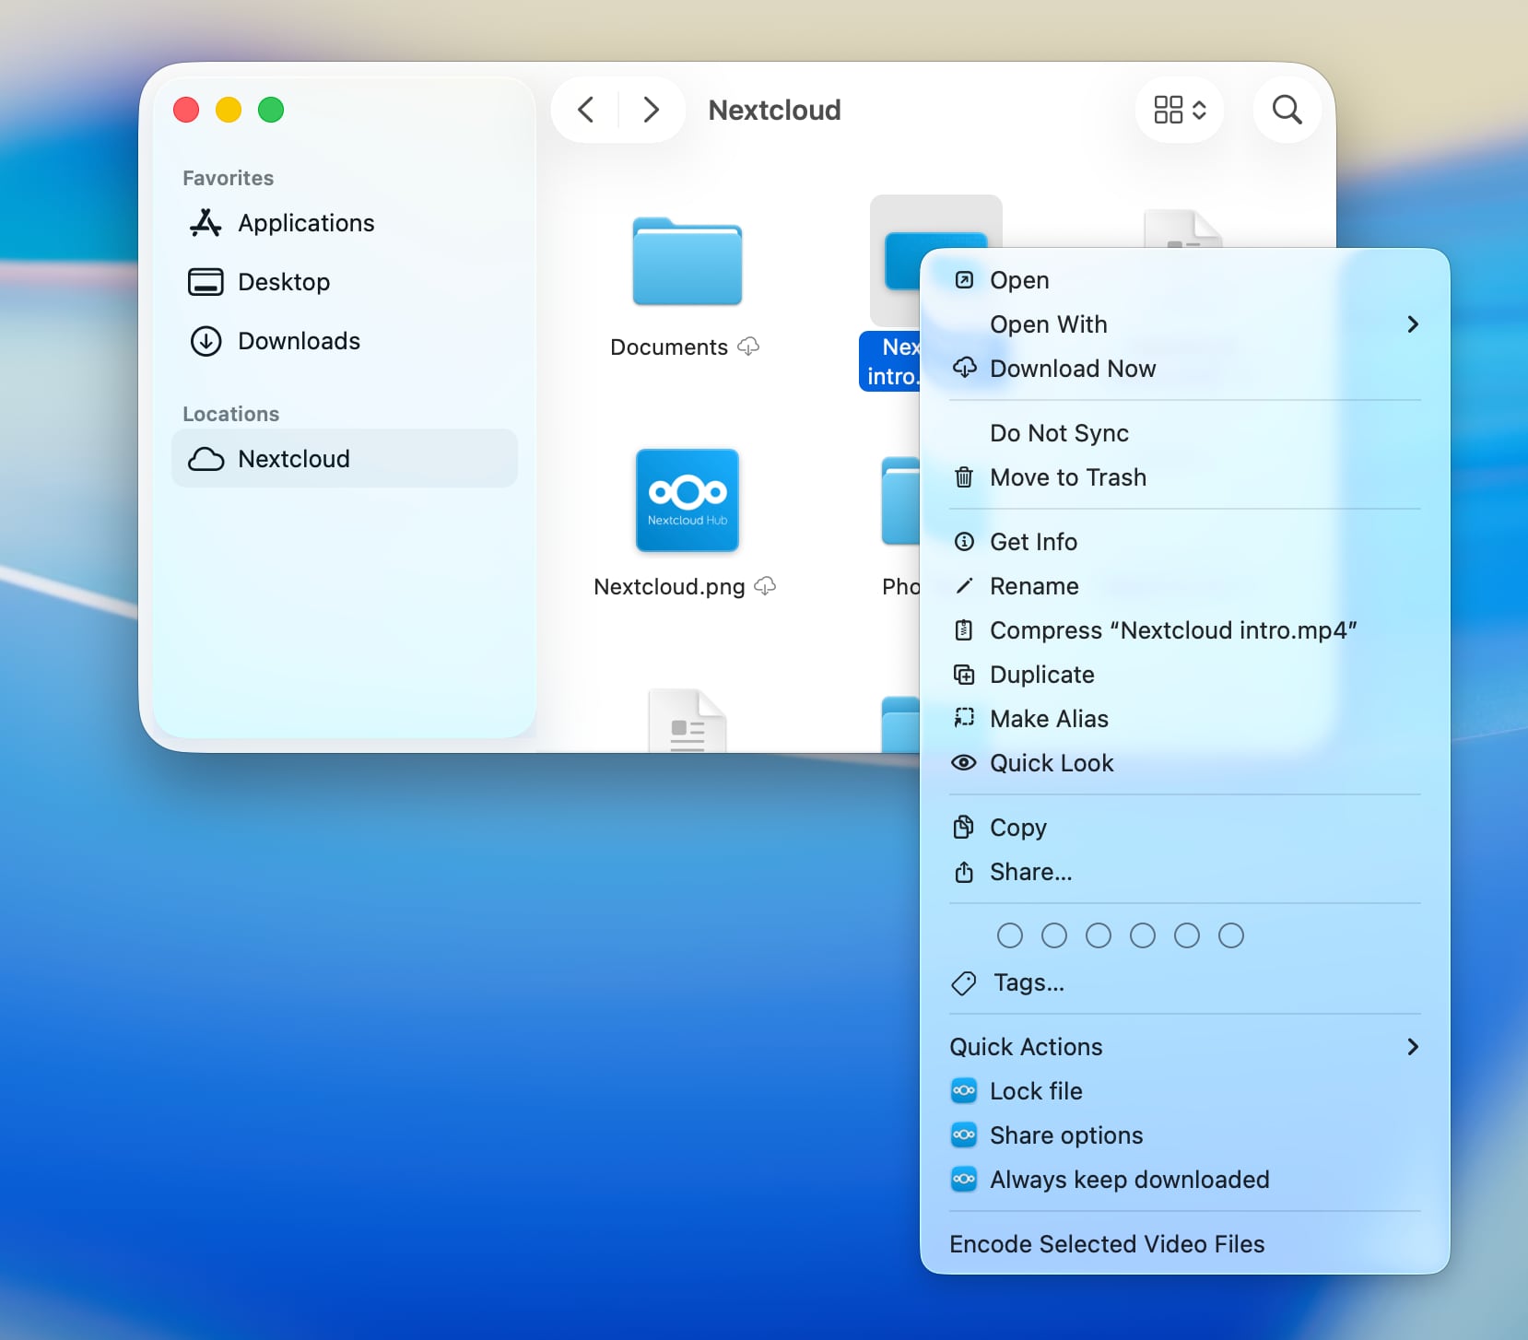Enable Do Not Sync for the file
Viewport: 1528px width, 1340px height.
click(x=1058, y=432)
